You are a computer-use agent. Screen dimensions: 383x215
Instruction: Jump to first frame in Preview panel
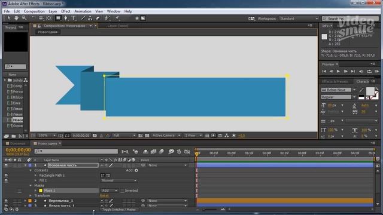[324, 72]
